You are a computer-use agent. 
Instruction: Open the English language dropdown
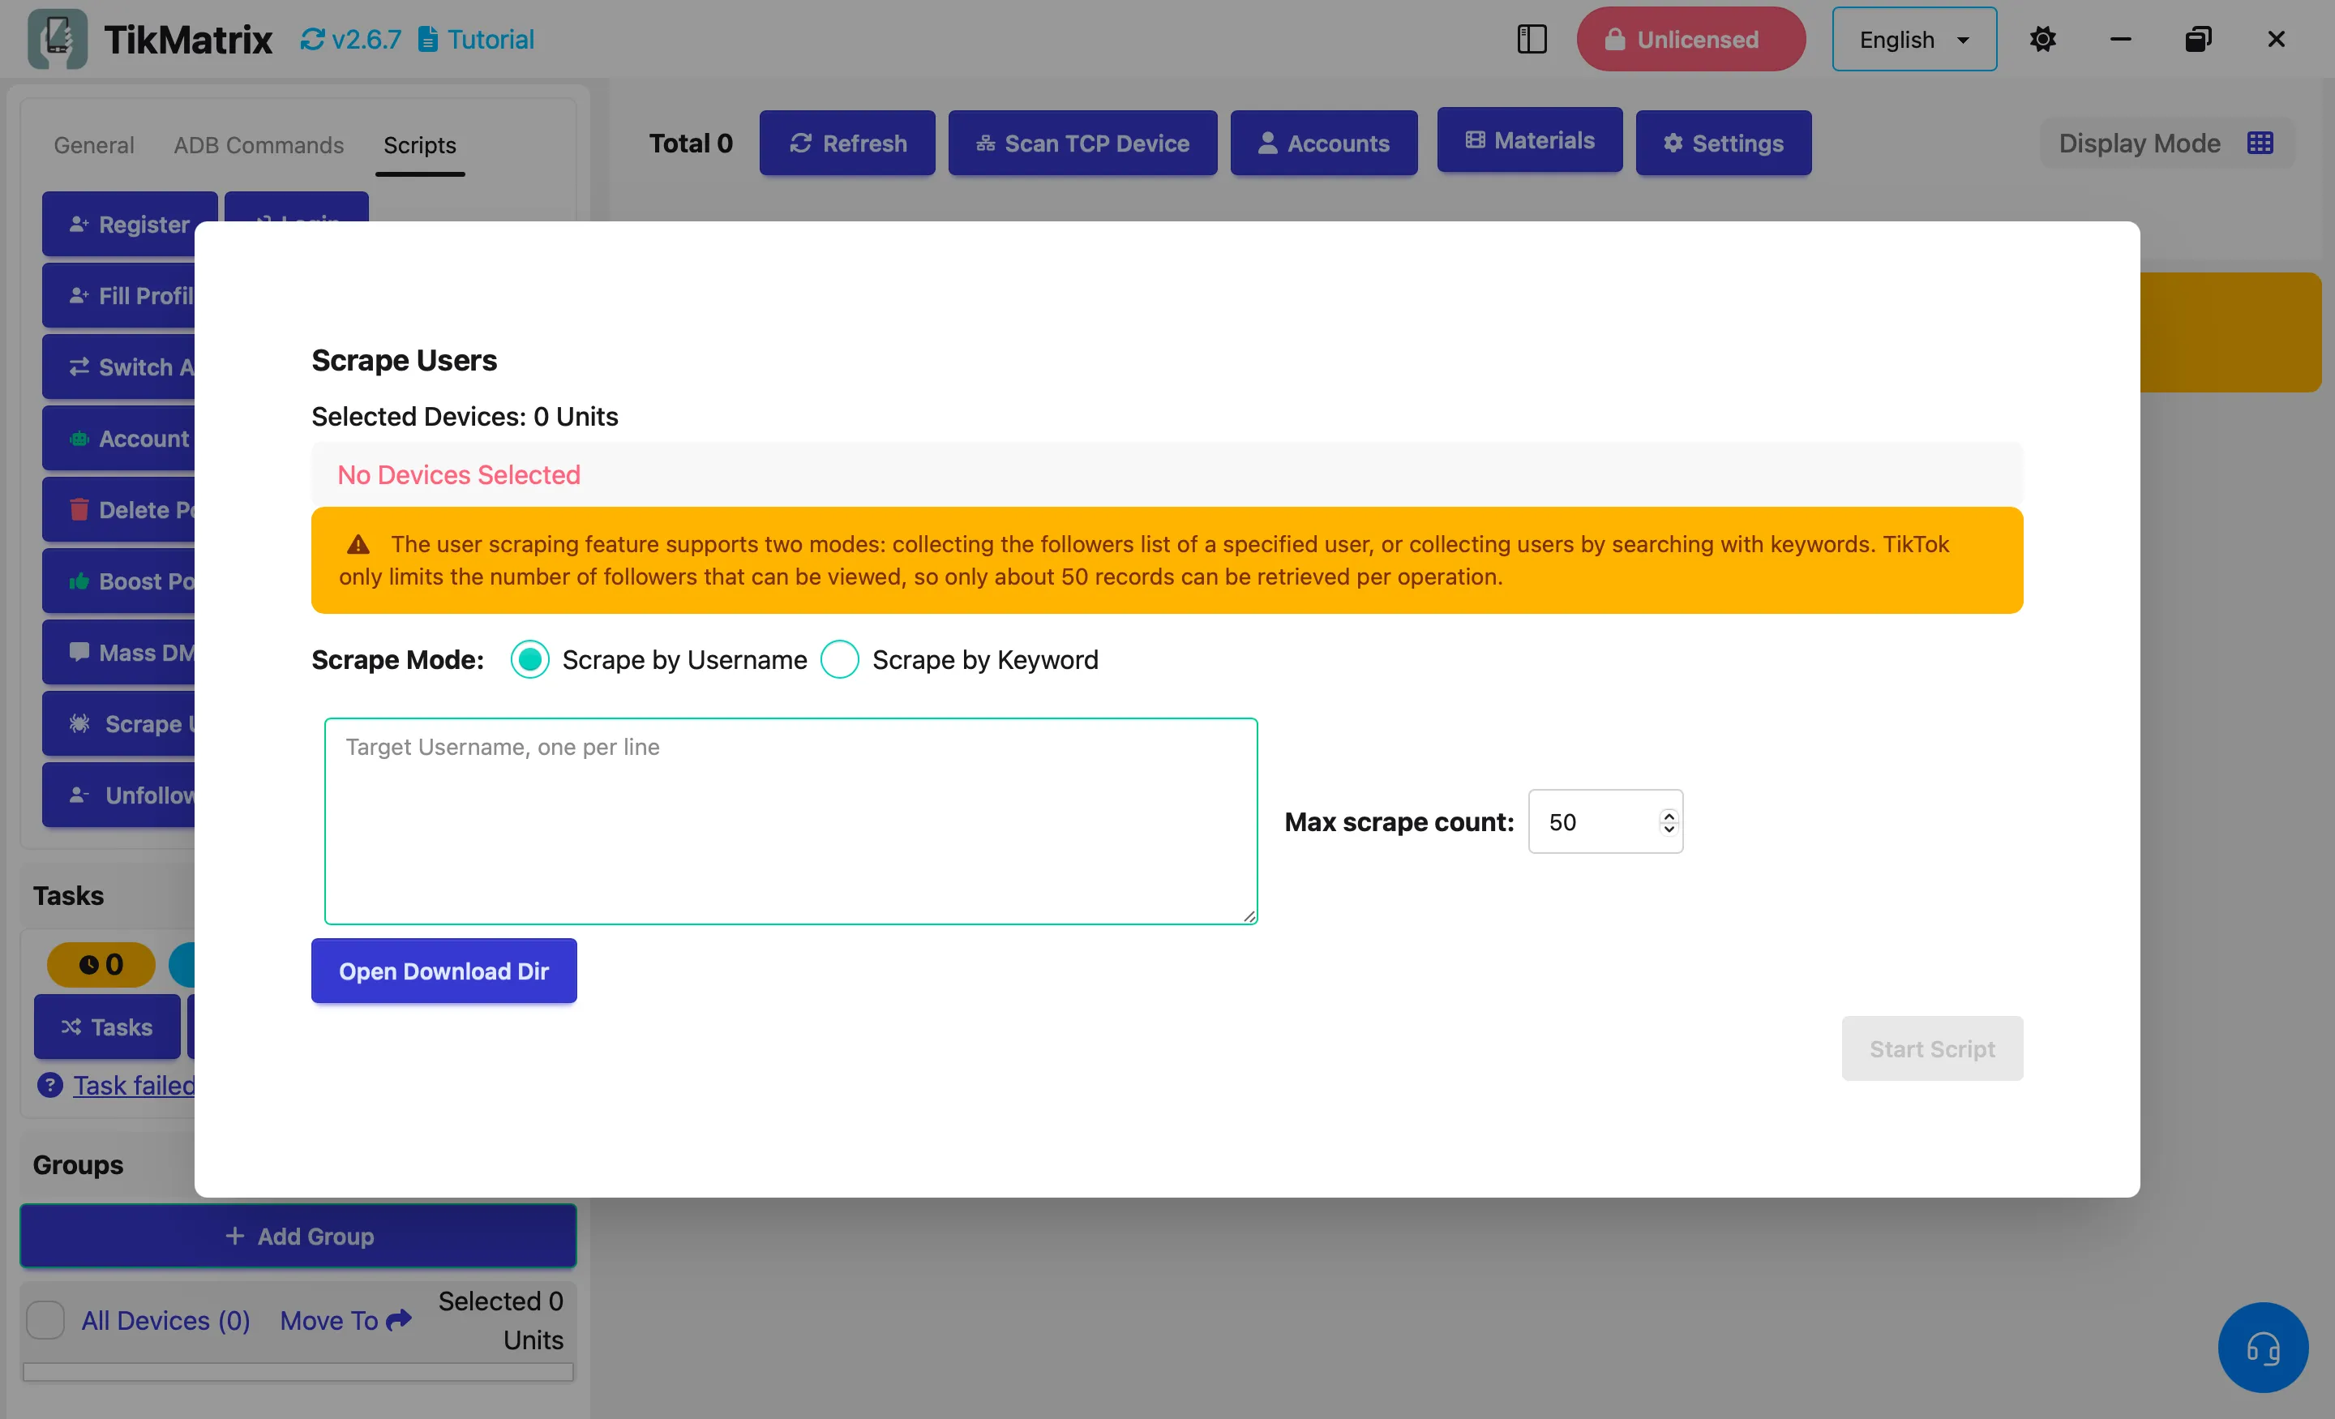tap(1913, 39)
